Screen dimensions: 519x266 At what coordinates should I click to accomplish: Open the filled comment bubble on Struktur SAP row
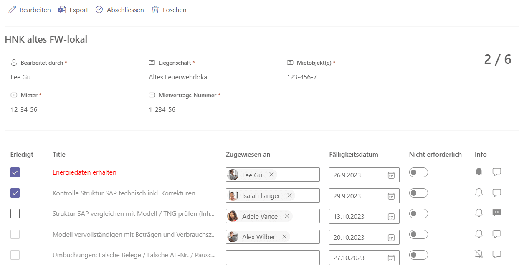click(497, 213)
